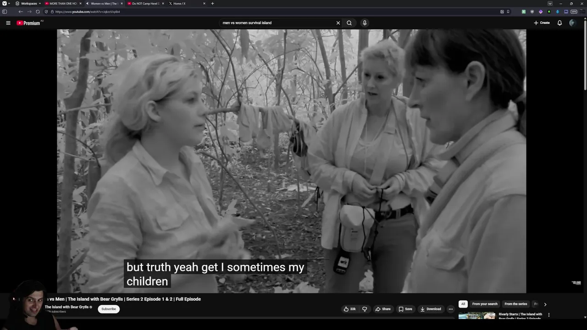Select the All filter chip
Screen dimensions: 587x330
coord(463,304)
